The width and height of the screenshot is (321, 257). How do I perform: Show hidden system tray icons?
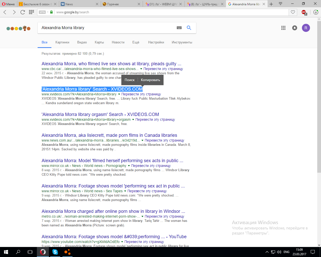267,252
